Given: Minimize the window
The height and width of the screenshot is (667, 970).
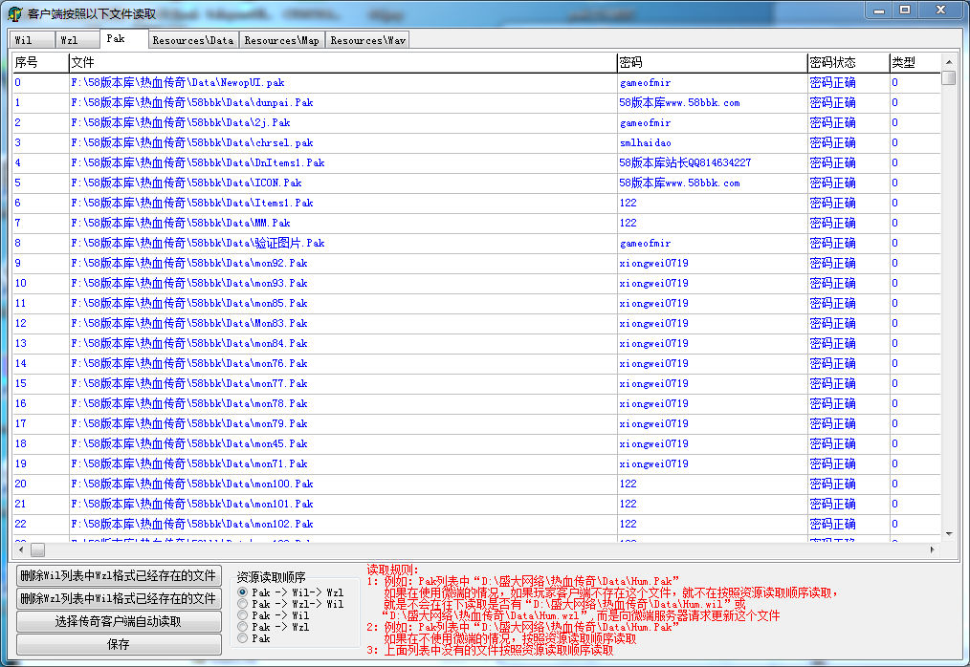Looking at the screenshot, I should 879,10.
